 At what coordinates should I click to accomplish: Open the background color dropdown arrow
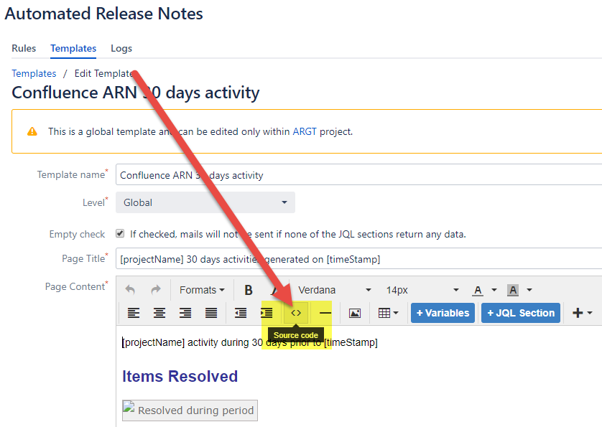[529, 290]
